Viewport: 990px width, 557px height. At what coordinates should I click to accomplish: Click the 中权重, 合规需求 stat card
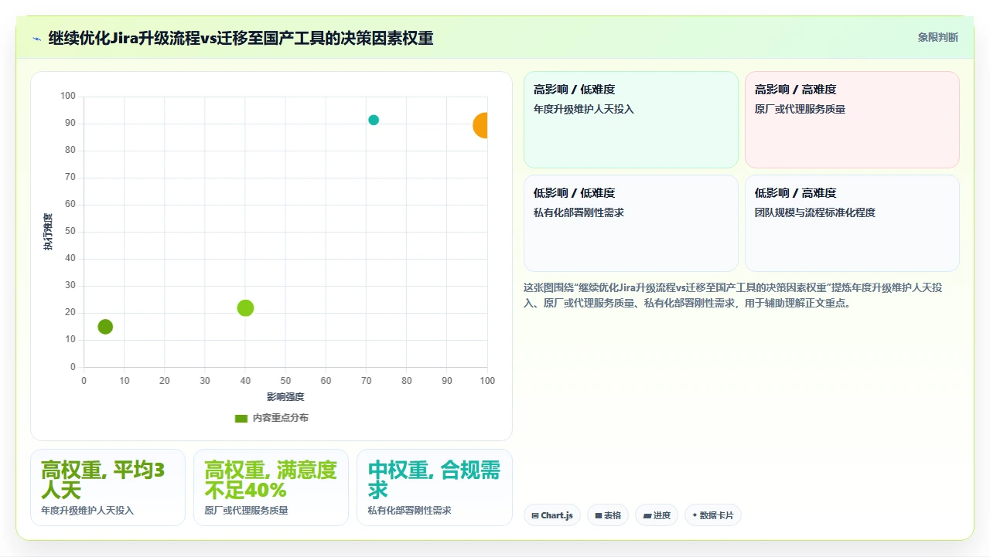(435, 487)
